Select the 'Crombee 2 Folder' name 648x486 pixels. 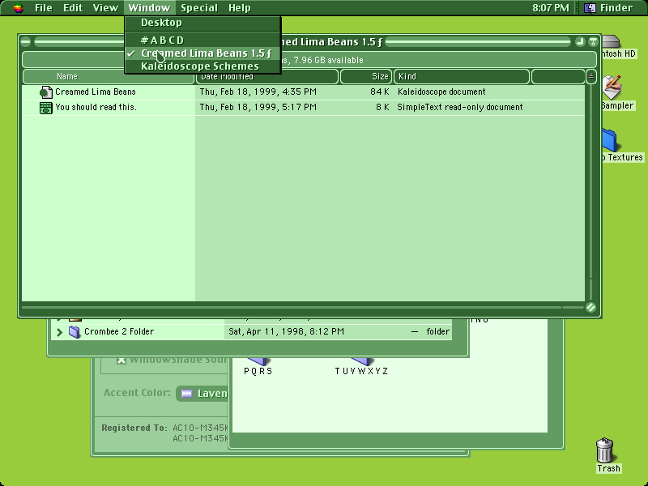click(119, 331)
